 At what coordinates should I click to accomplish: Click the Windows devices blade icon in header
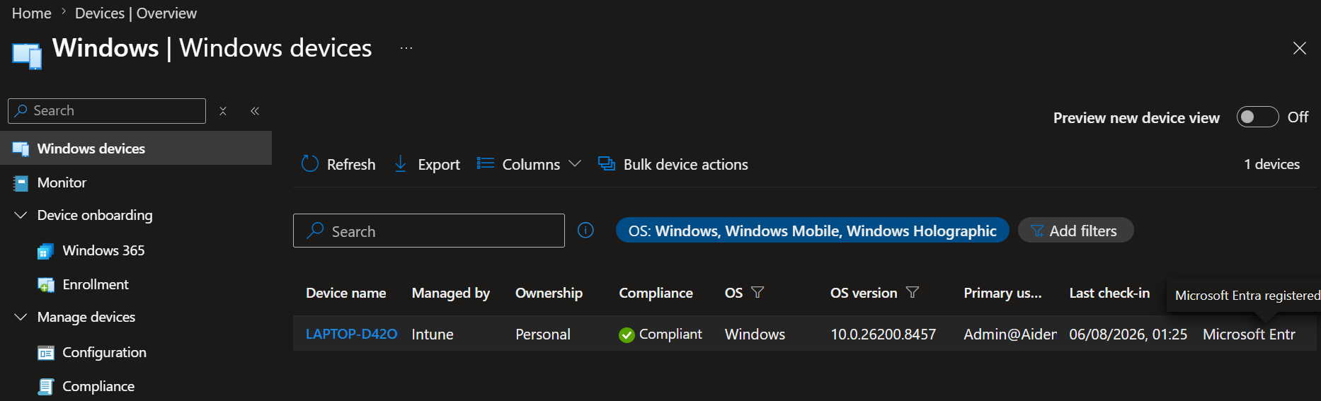tap(27, 56)
